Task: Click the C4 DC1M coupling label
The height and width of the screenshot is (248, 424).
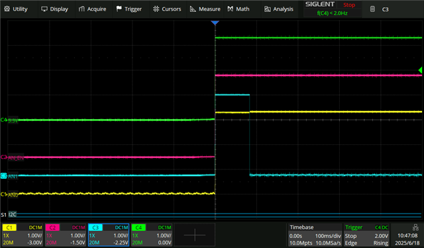Action: coord(164,227)
